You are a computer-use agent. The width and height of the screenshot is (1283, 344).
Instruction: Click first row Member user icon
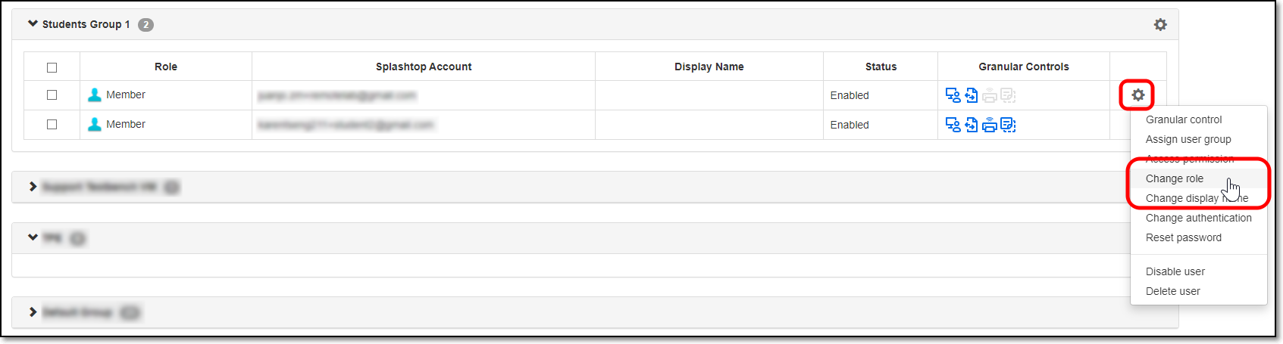[95, 95]
